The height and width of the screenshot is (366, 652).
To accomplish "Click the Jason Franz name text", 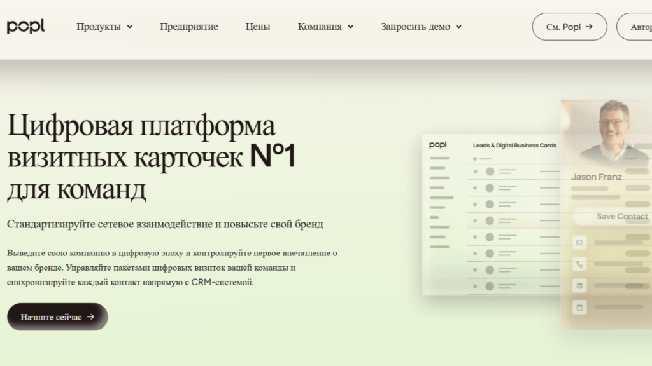I will [x=596, y=177].
